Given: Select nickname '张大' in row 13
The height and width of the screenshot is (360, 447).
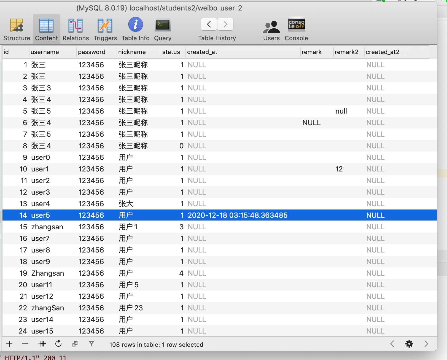Looking at the screenshot, I should (x=126, y=204).
